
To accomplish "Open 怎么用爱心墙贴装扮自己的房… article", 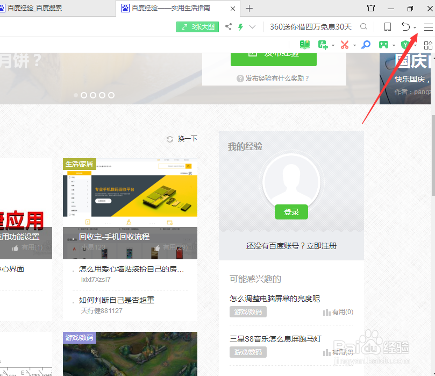I will tap(131, 269).
